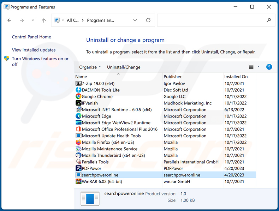Click the Microsoft .NET Runtime icon
Image resolution: width=279 pixels, height=211 pixels.
coord(78,109)
